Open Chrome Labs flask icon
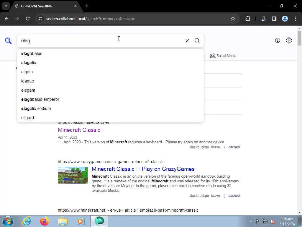 263,19
